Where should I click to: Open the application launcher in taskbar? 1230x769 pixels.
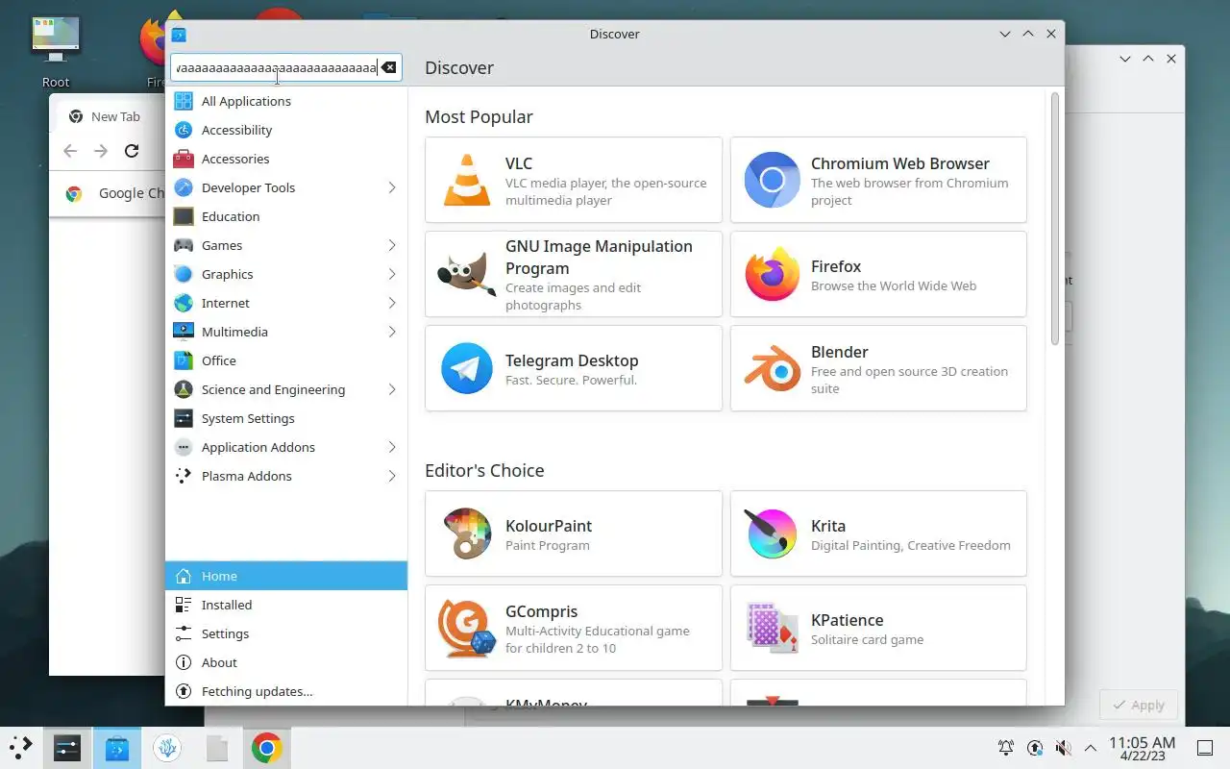[x=21, y=748]
